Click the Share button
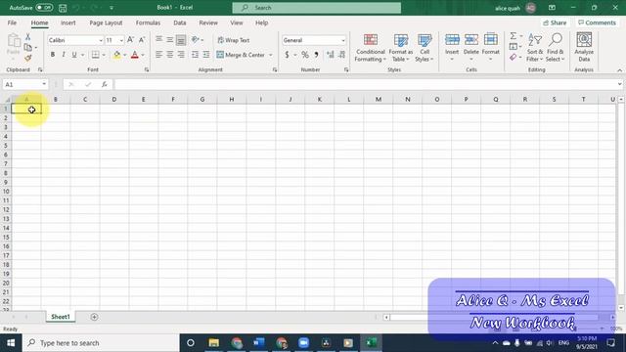 click(x=555, y=22)
